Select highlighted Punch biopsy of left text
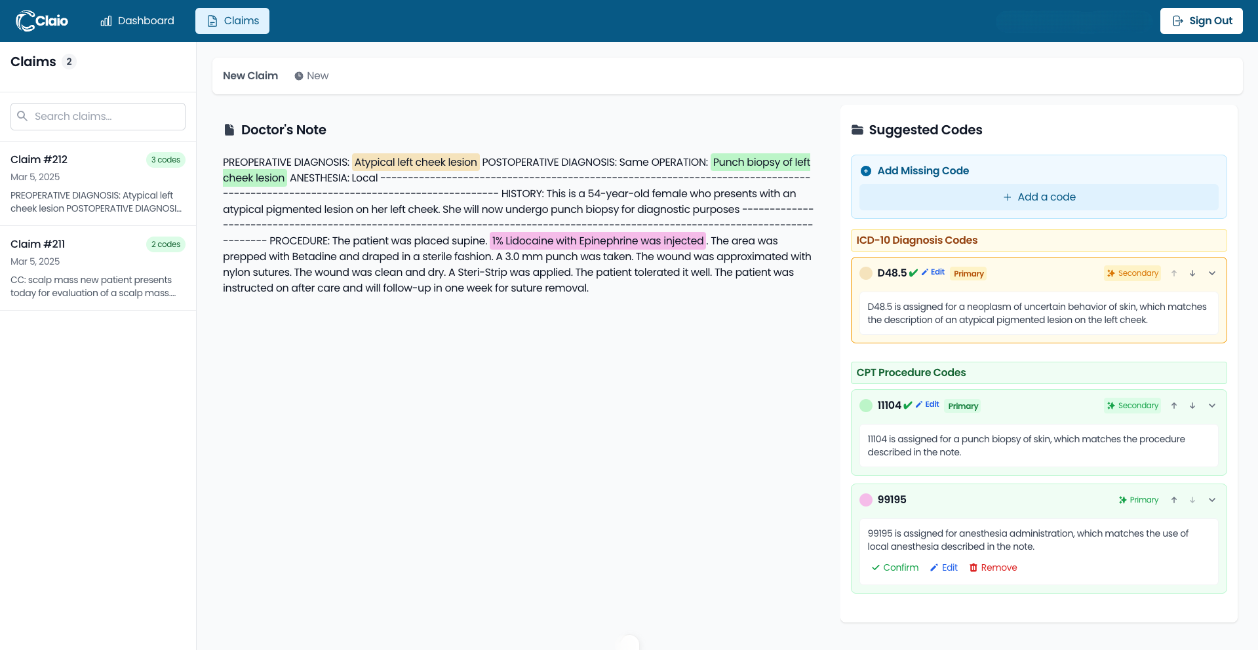 tap(761, 162)
